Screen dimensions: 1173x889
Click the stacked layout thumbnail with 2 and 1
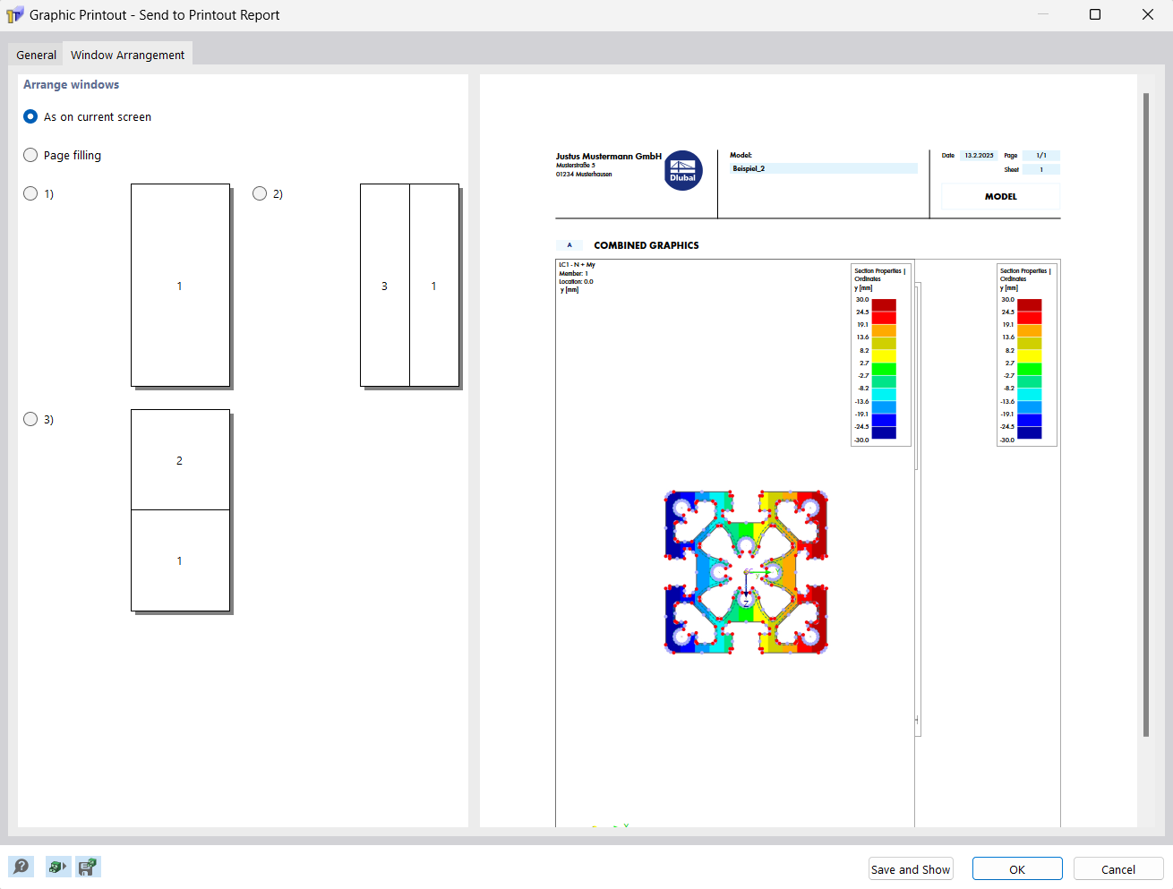181,510
